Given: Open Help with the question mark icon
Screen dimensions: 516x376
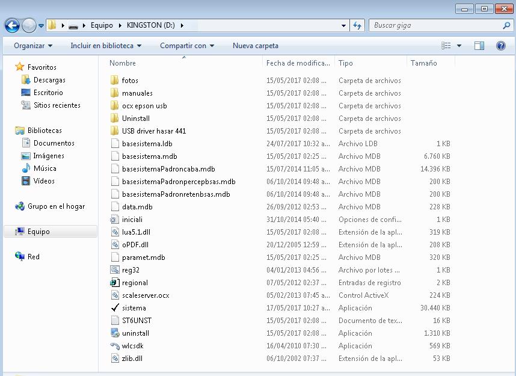Looking at the screenshot, I should pos(500,46).
